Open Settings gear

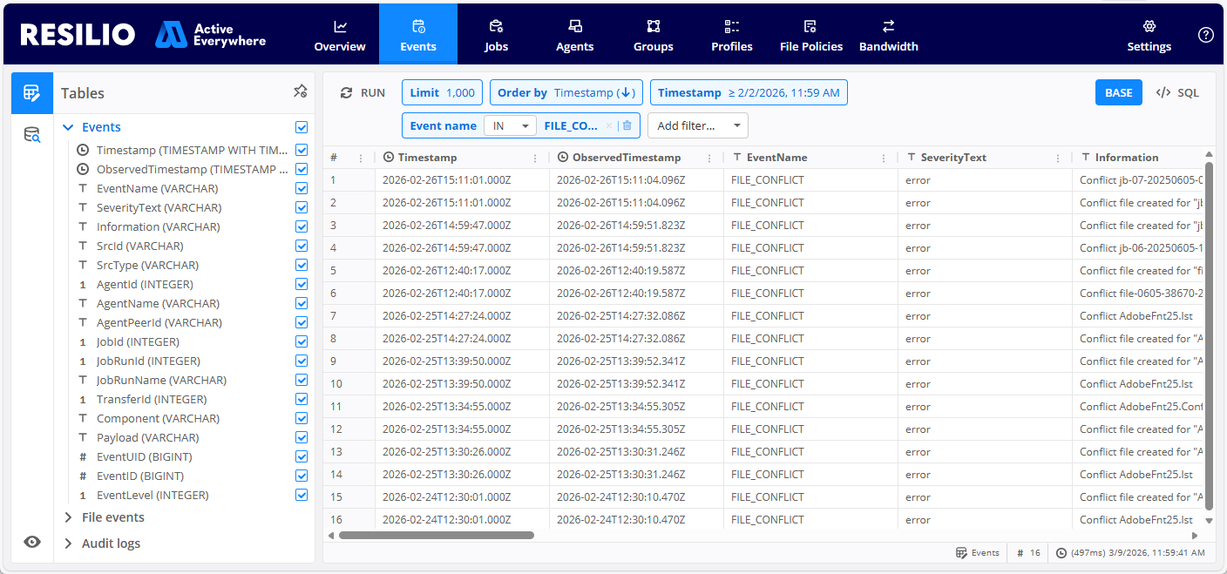click(x=1149, y=35)
